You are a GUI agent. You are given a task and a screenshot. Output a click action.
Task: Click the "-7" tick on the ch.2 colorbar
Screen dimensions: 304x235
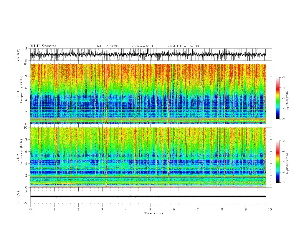coord(283,183)
